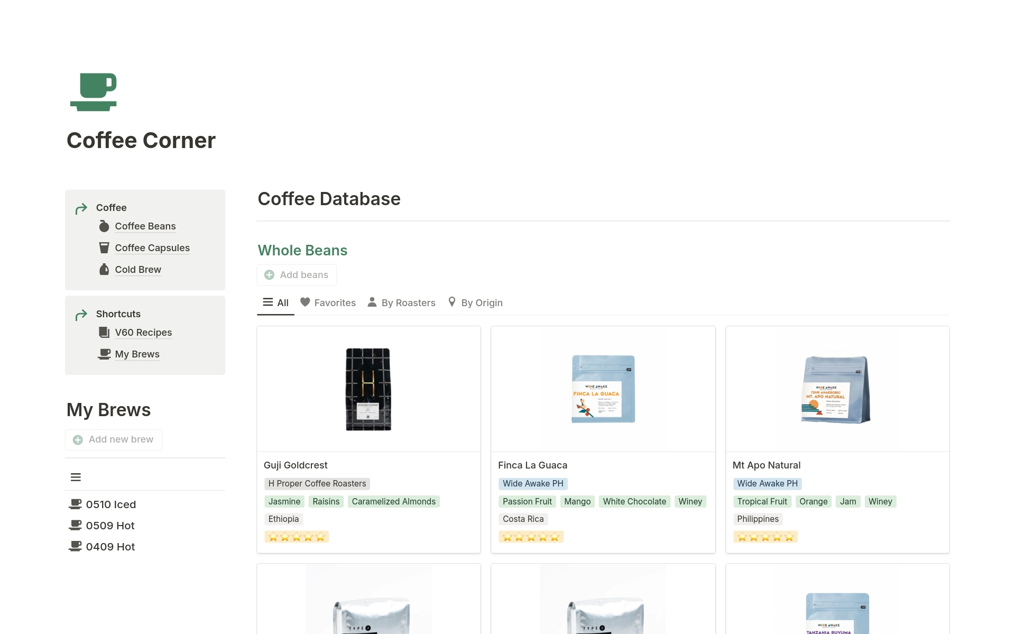Switch to the By Roasters tab
This screenshot has width=1015, height=634.
point(402,302)
